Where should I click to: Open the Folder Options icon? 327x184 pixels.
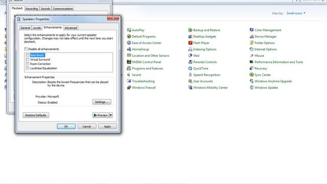pyautogui.click(x=251, y=43)
